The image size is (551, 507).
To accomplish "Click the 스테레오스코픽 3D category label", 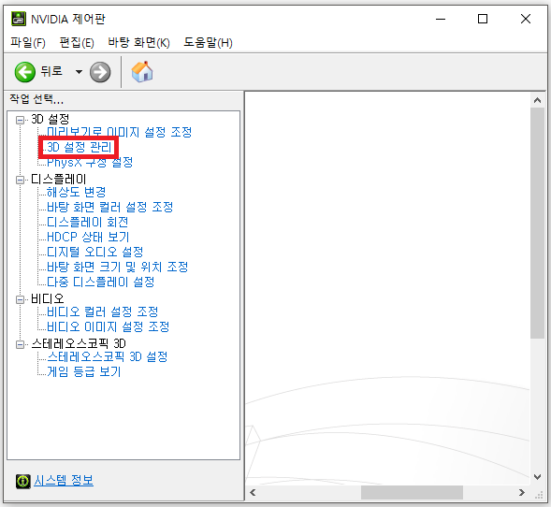I will coord(79,343).
